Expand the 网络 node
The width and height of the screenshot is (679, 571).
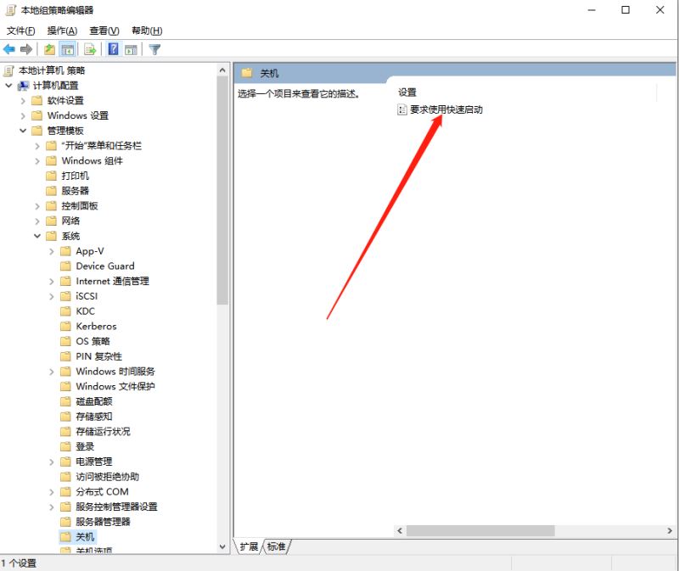pyautogui.click(x=37, y=221)
